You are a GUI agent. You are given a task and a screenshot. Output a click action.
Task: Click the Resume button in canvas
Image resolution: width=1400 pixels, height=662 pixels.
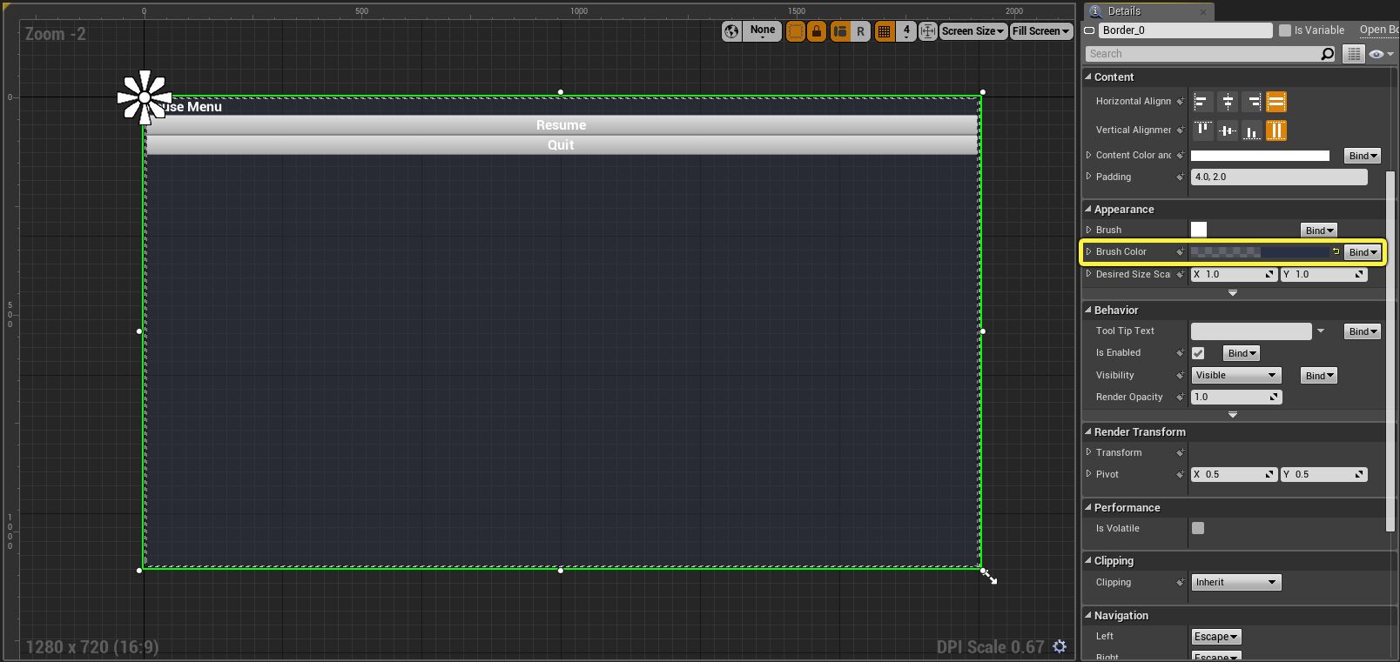click(561, 125)
